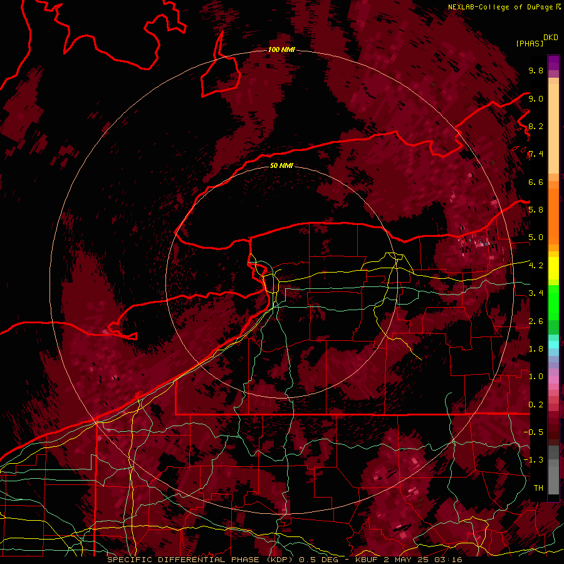Click the 4.2 color scale value
Image resolution: width=564 pixels, height=564 pixels.
click(536, 266)
